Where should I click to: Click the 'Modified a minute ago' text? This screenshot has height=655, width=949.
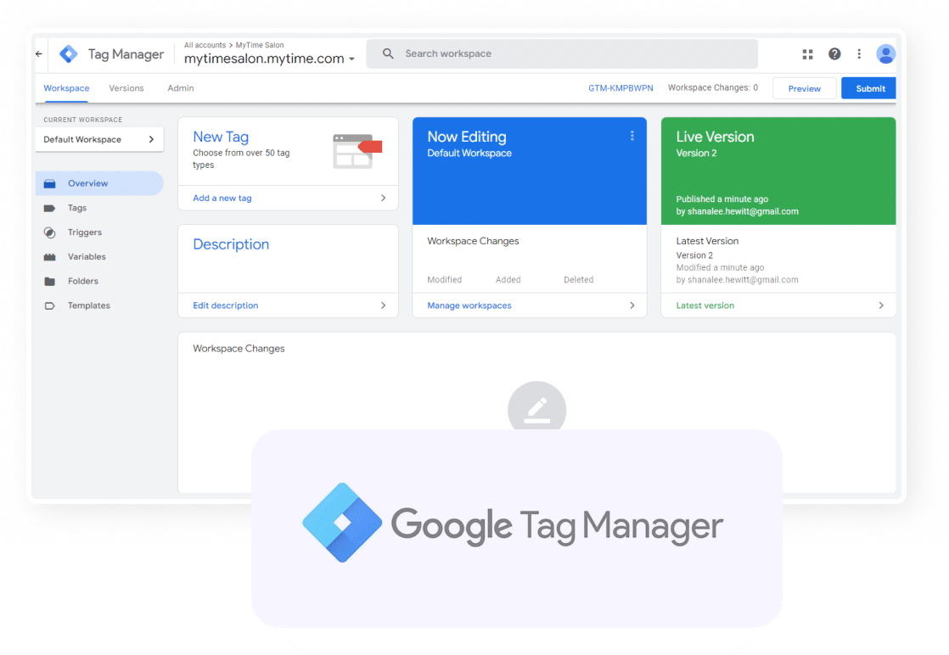pos(720,267)
